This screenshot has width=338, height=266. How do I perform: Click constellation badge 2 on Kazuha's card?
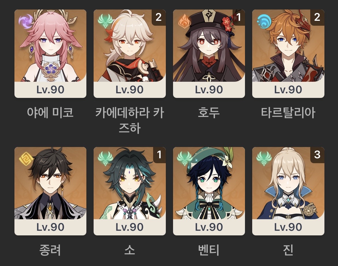point(159,17)
